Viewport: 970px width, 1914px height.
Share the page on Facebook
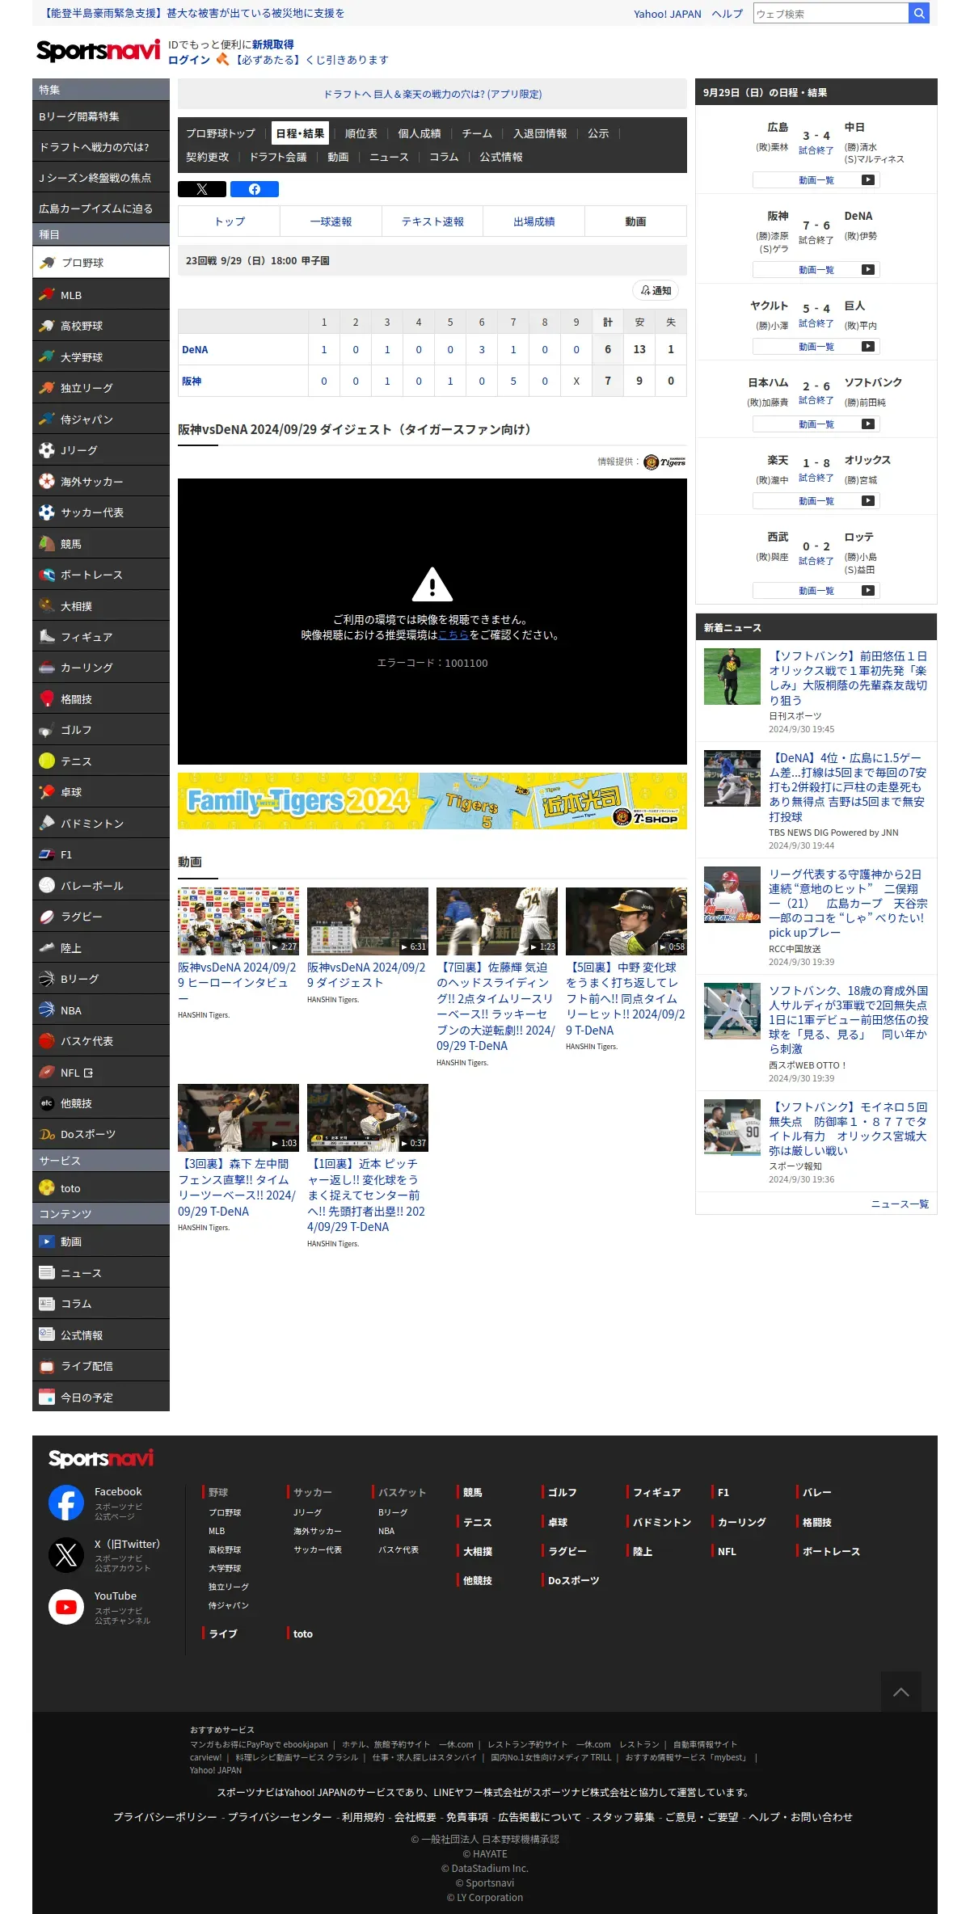click(255, 189)
